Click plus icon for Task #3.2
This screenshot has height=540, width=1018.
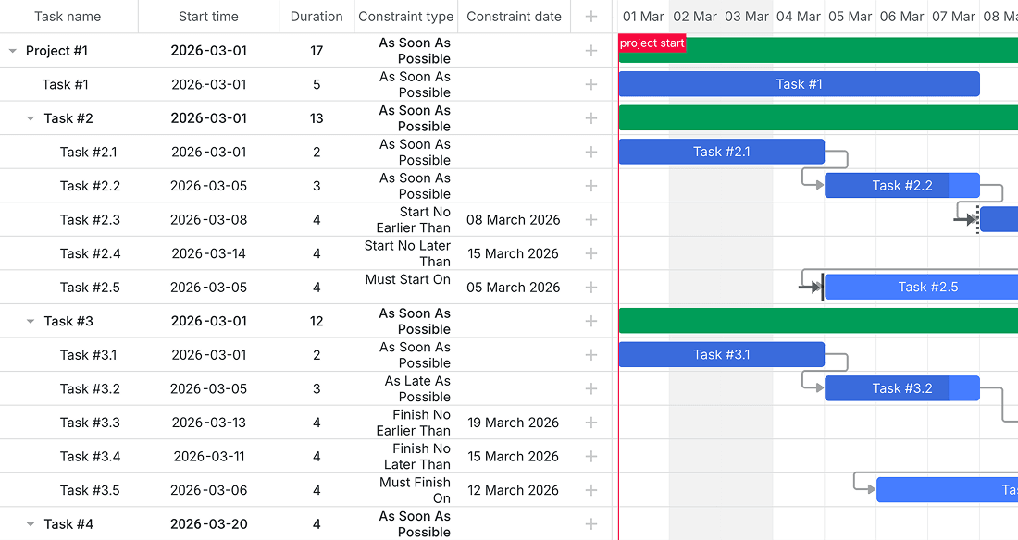click(590, 388)
